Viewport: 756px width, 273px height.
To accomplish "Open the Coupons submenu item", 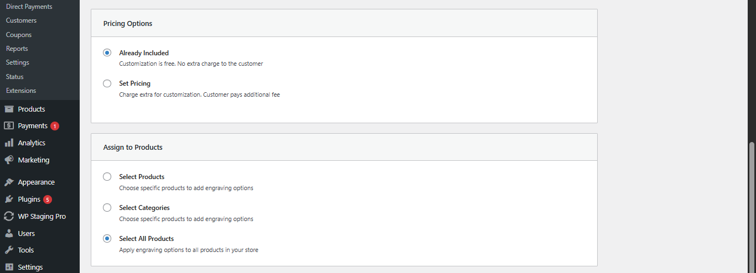I will (x=19, y=35).
